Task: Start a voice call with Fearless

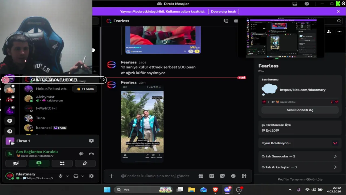Action: [x=226, y=21]
